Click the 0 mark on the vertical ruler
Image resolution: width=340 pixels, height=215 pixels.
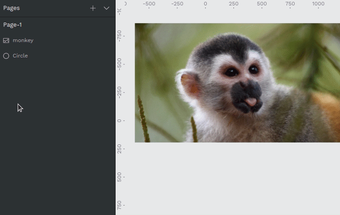(119, 121)
